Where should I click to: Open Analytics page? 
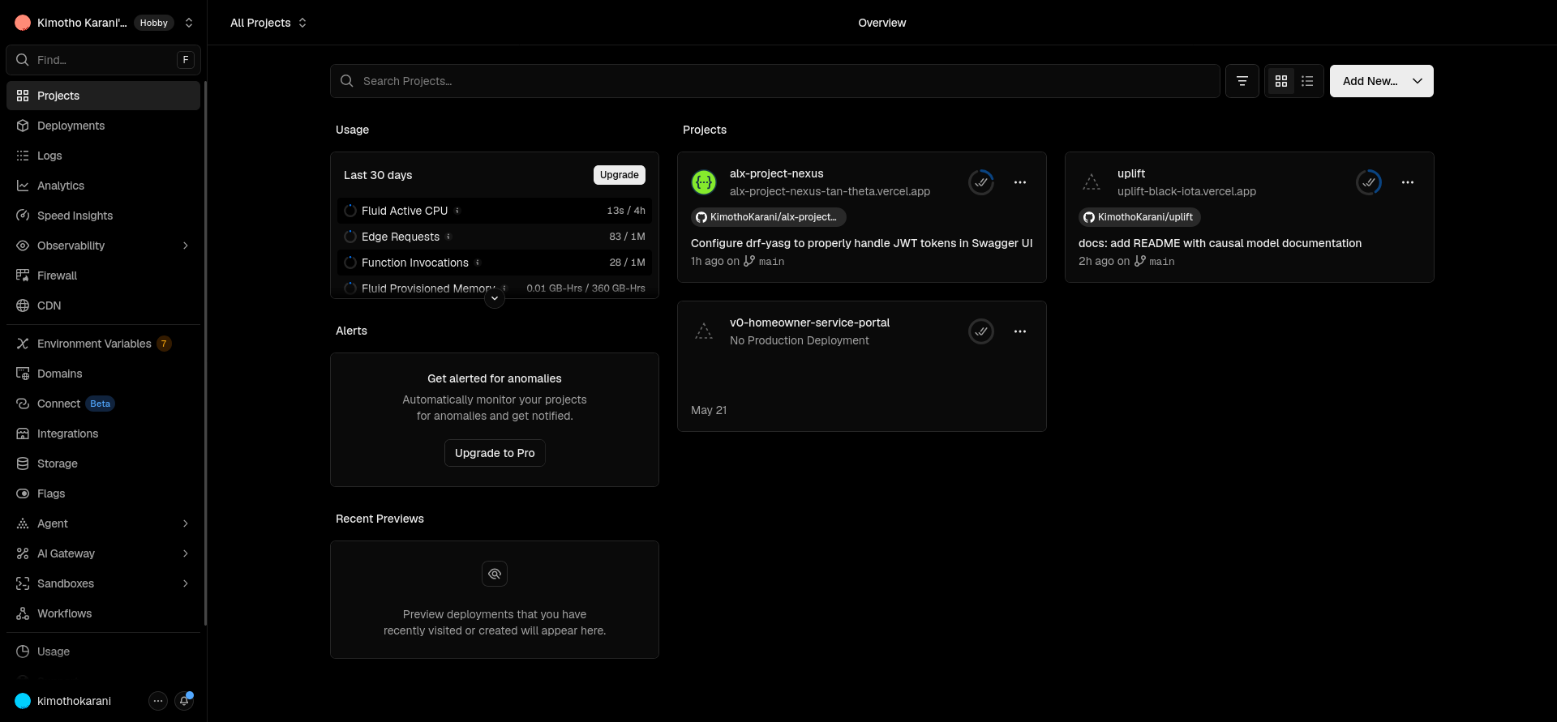[x=103, y=186]
